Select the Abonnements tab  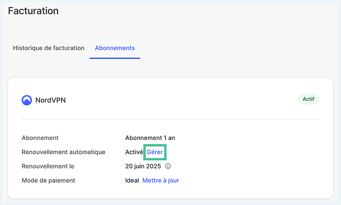[115, 48]
